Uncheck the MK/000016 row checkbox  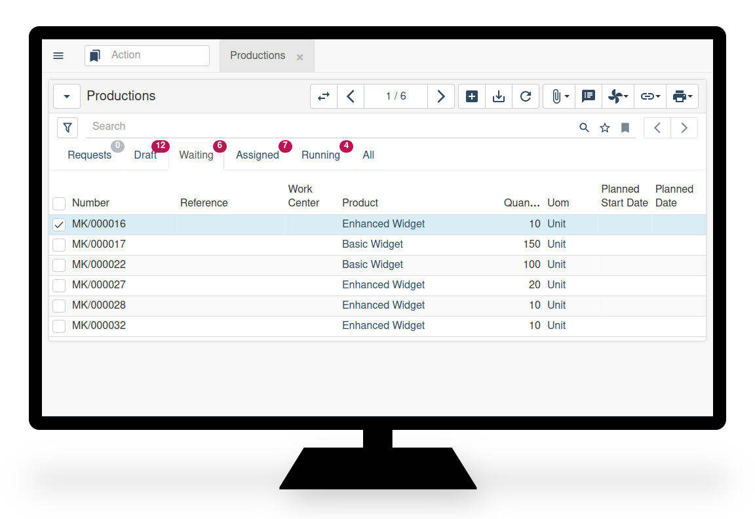click(x=59, y=225)
